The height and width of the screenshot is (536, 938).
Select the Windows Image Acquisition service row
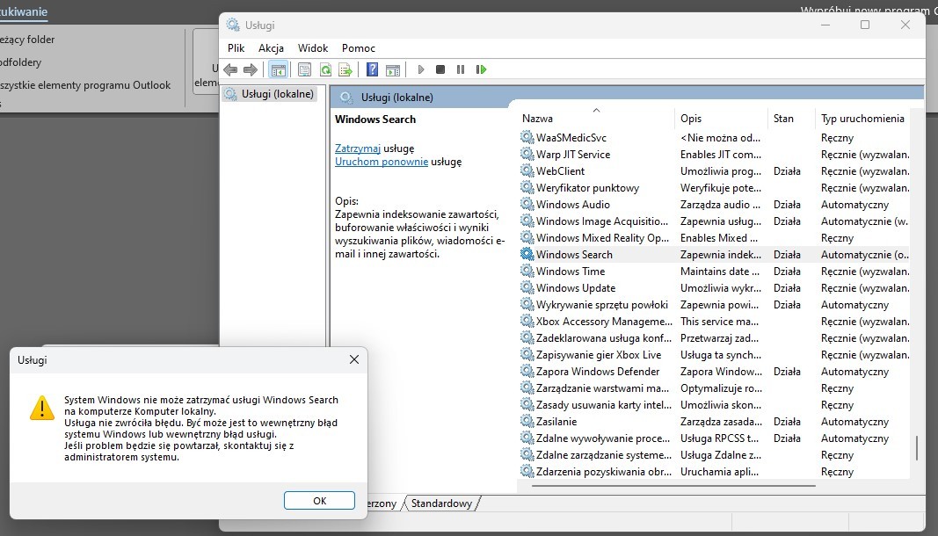tap(714, 221)
